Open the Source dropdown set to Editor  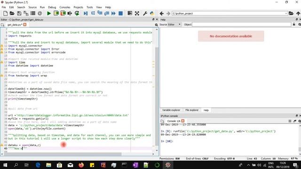(174, 24)
